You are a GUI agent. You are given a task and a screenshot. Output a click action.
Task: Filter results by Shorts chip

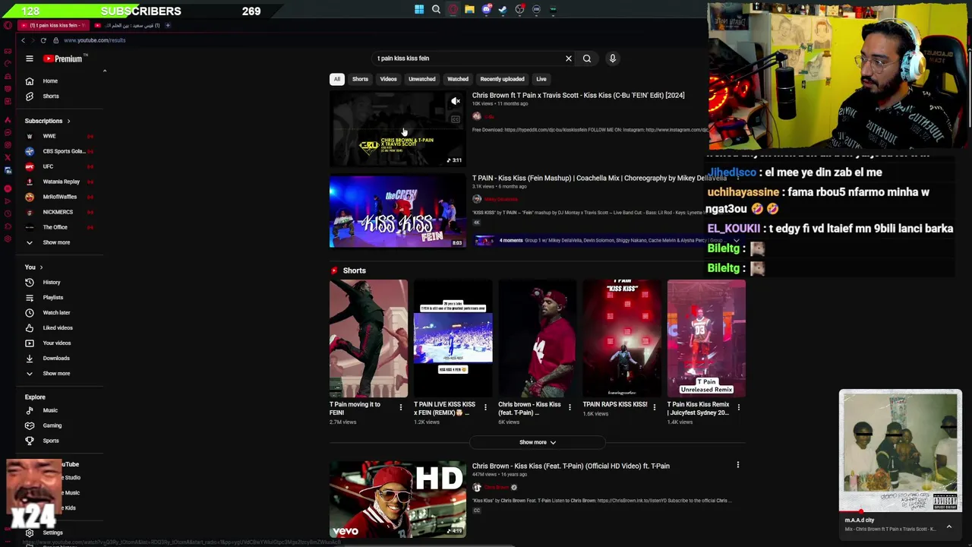point(360,79)
